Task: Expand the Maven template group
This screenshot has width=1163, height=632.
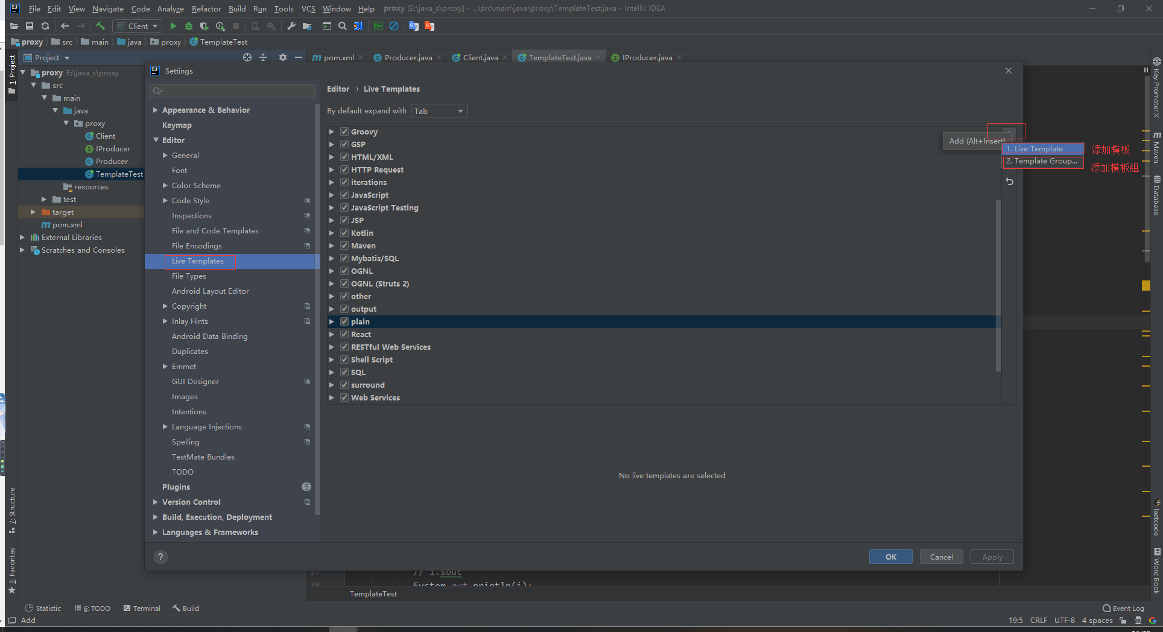Action: (x=332, y=245)
